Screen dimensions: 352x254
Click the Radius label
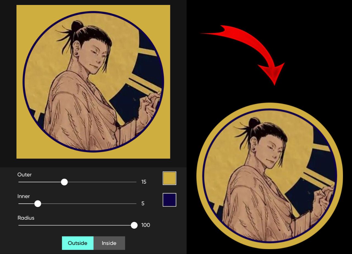(26, 218)
